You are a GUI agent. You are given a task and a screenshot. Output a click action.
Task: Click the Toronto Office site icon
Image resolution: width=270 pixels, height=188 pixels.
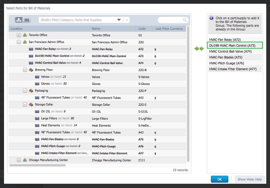pyautogui.click(x=25, y=35)
